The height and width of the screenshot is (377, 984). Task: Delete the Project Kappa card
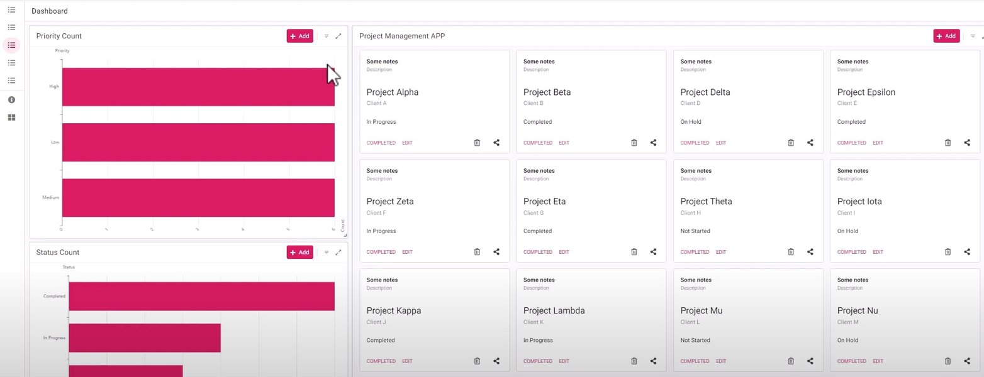tap(477, 361)
